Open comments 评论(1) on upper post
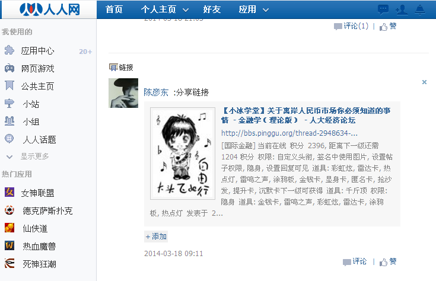436x281 pixels. pyautogui.click(x=351, y=26)
